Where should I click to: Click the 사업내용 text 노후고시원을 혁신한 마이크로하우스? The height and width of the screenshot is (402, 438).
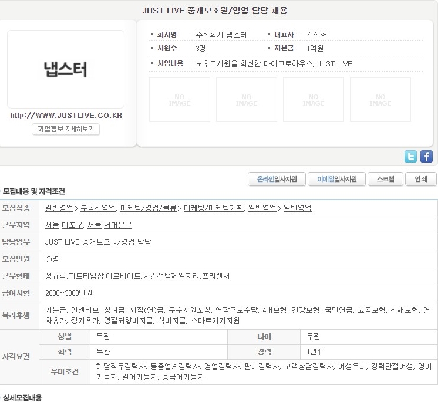pyautogui.click(x=254, y=63)
